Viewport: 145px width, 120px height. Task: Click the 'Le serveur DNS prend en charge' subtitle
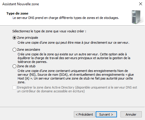[66, 18]
